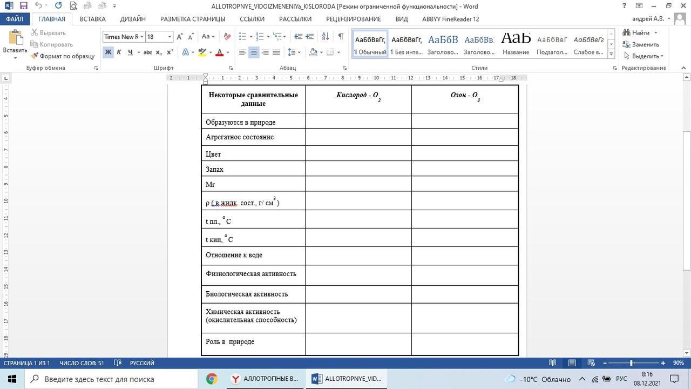Click the Format Painter (Формат по образцу) button
Image resolution: width=691 pixels, height=389 pixels.
click(x=63, y=56)
